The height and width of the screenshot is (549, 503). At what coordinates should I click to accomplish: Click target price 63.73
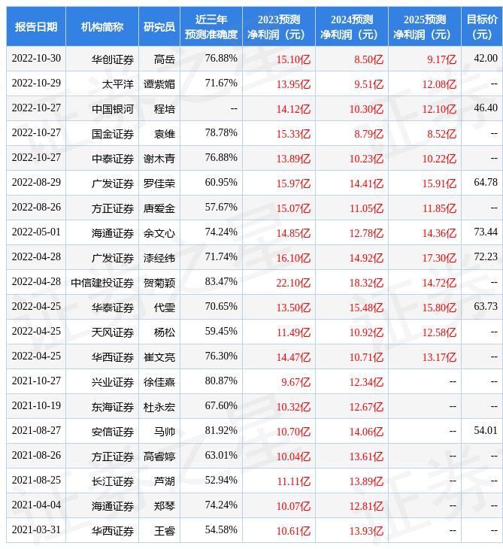(486, 307)
